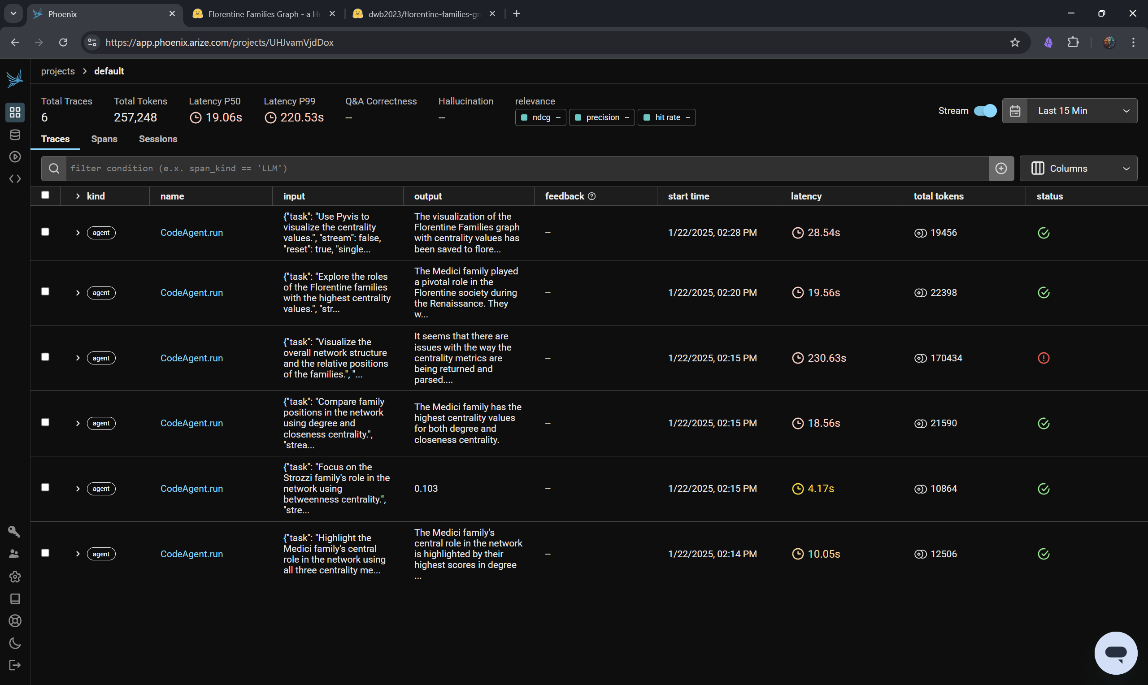1148x685 pixels.
Task: Click the CodeAgent.run link on row two
Action: point(191,292)
